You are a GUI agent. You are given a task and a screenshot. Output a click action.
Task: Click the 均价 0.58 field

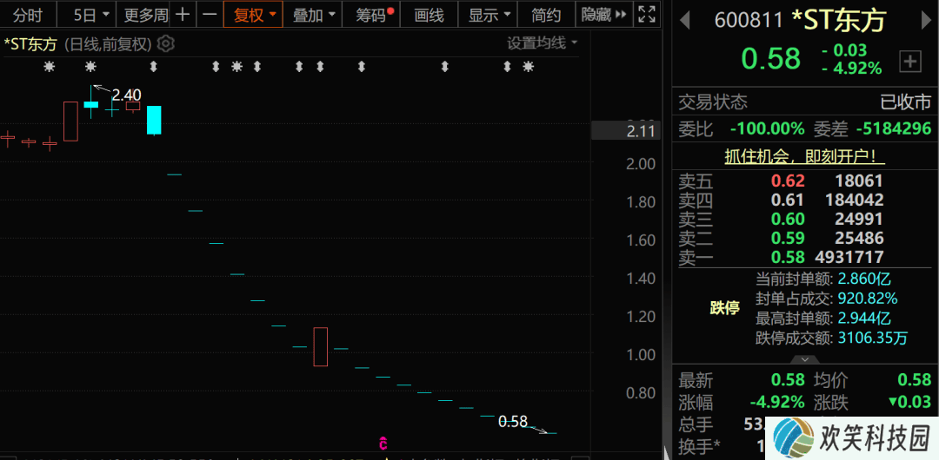(x=873, y=379)
